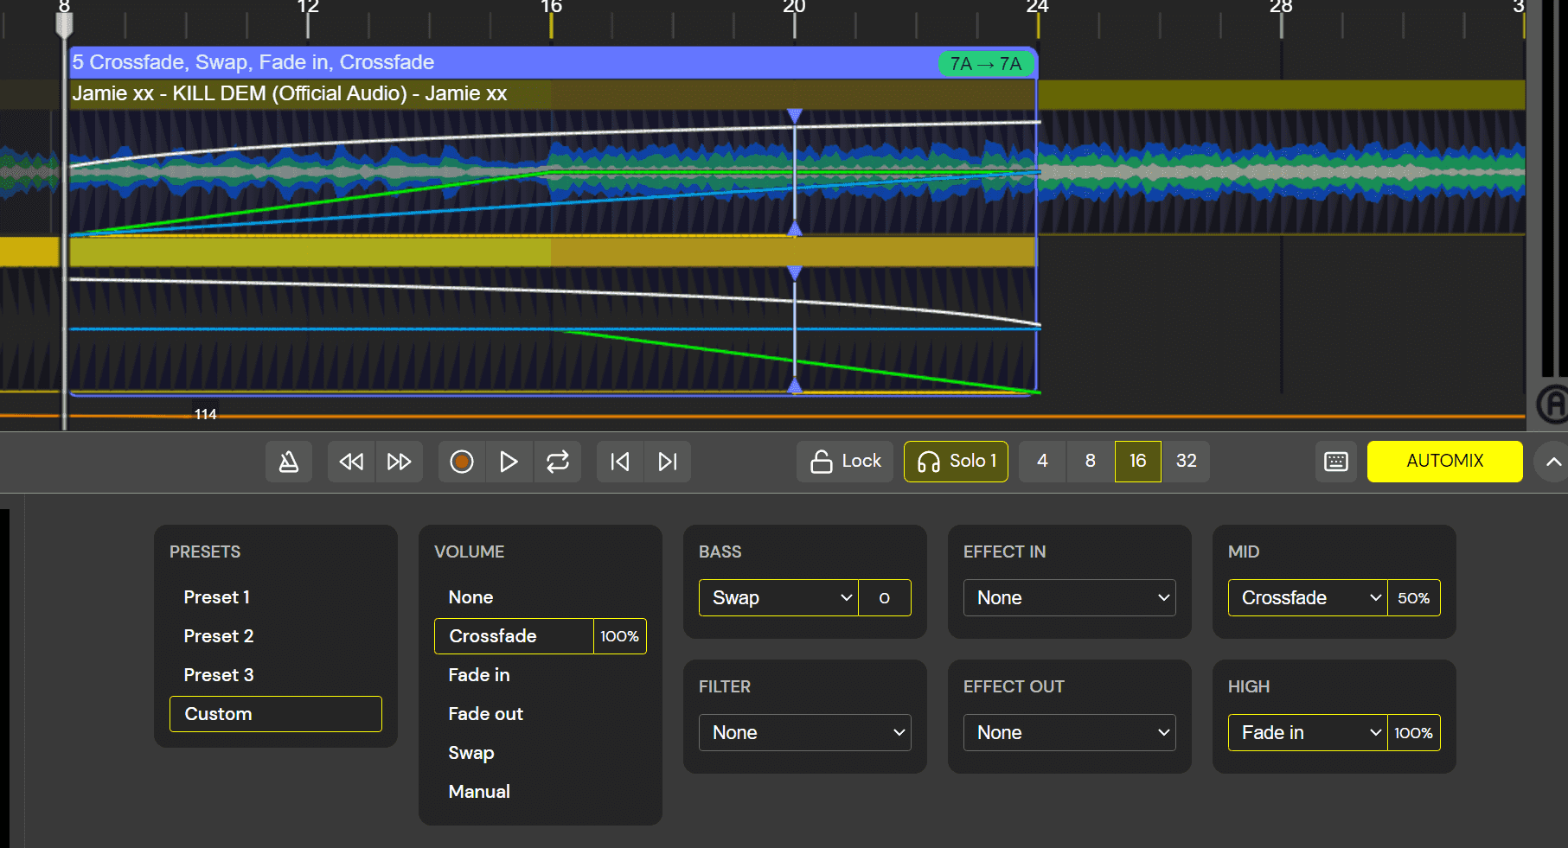The height and width of the screenshot is (848, 1568).
Task: Select Preset 3
Action: click(276, 675)
